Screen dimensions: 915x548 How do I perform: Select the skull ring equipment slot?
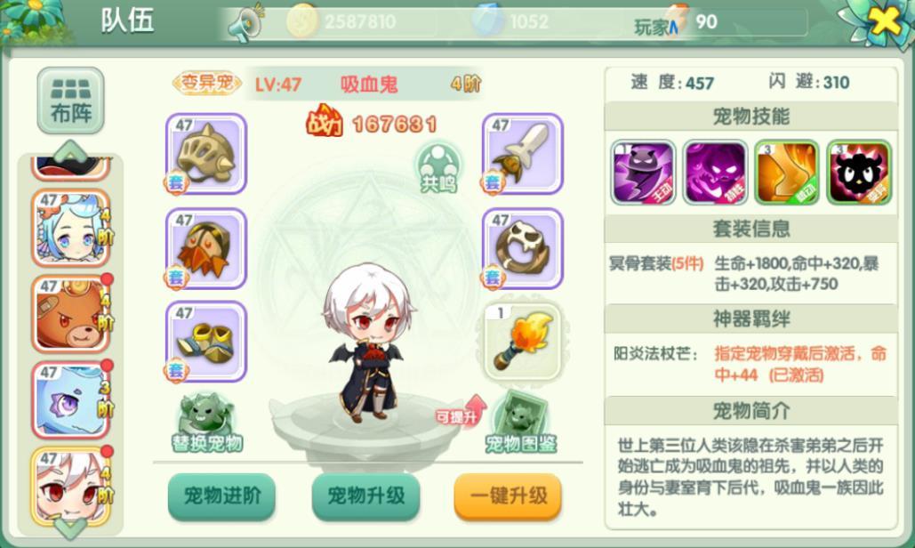(522, 248)
